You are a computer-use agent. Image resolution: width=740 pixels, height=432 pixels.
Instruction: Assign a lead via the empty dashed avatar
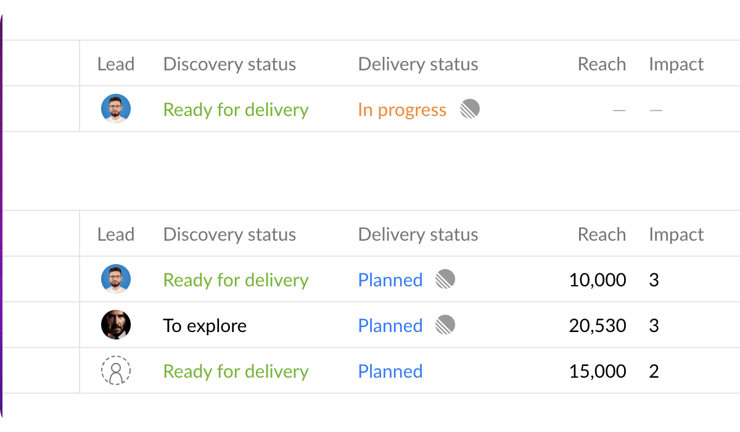[116, 370]
